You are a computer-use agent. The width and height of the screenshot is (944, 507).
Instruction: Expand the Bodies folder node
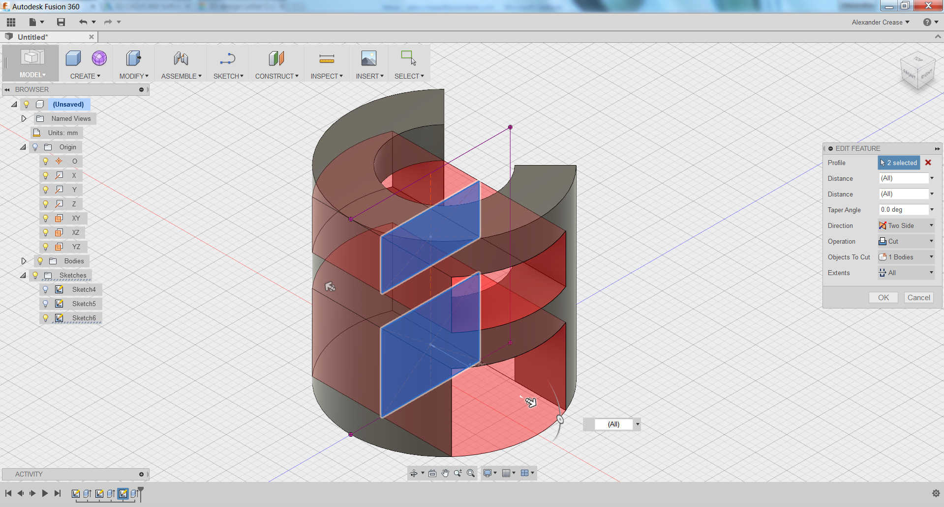point(23,261)
